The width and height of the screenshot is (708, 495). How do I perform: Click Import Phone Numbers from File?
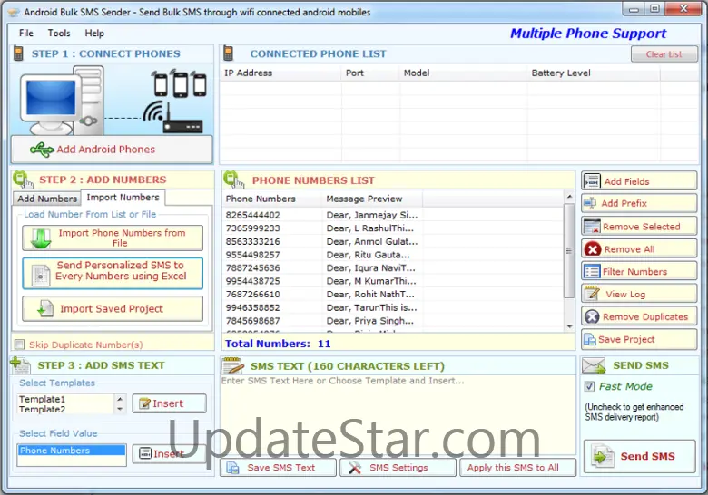113,238
